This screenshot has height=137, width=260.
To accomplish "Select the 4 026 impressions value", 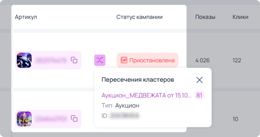I will pos(202,60).
